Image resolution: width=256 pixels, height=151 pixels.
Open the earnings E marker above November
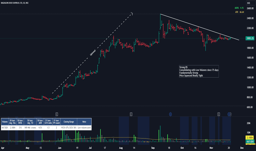(219, 114)
